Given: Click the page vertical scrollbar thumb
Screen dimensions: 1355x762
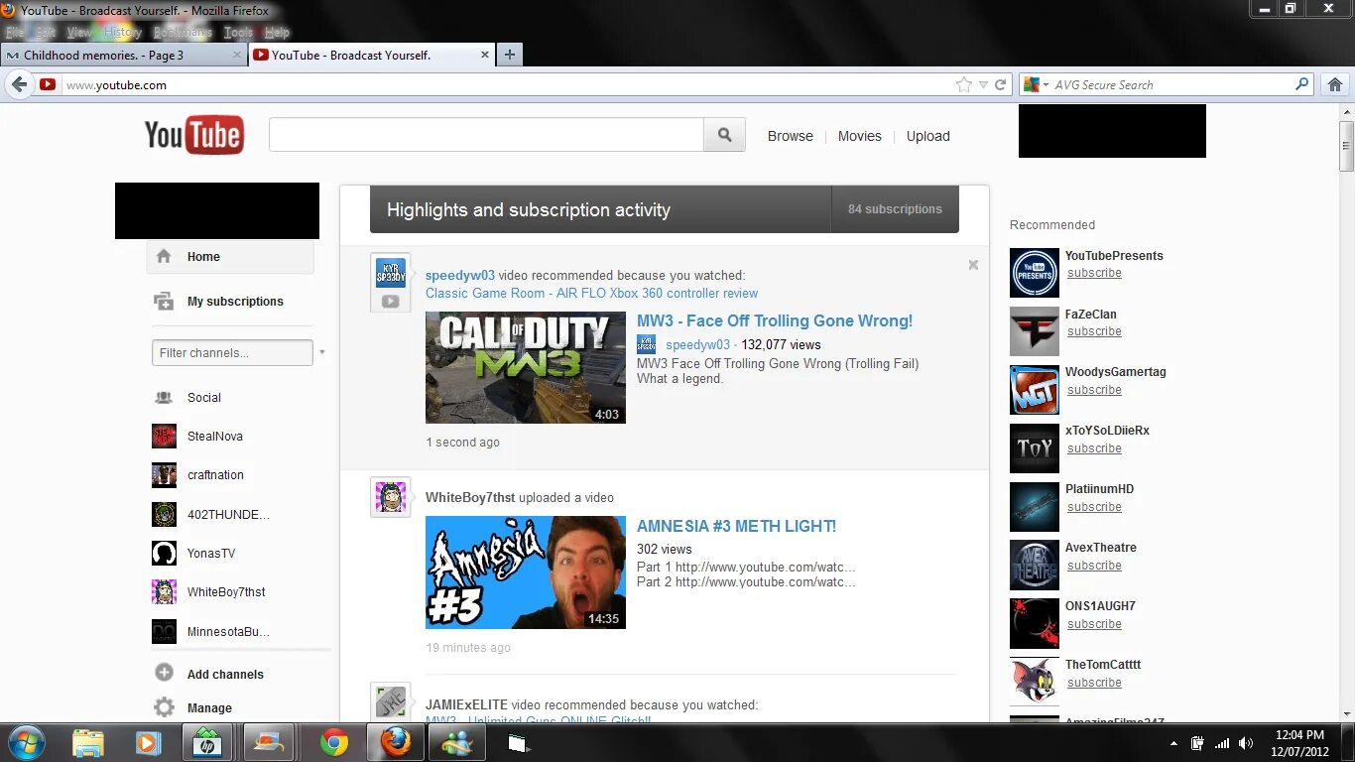Looking at the screenshot, I should tap(1346, 145).
